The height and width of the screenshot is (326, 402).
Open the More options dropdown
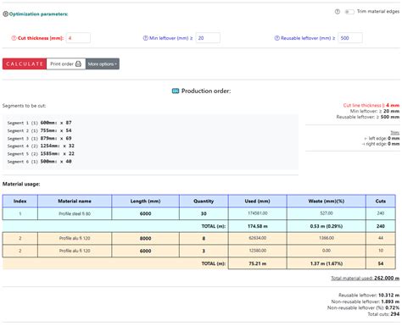103,64
